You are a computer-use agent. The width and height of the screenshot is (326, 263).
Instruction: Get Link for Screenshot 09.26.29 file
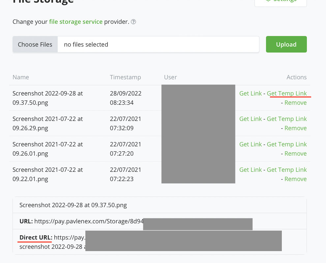[251, 119]
